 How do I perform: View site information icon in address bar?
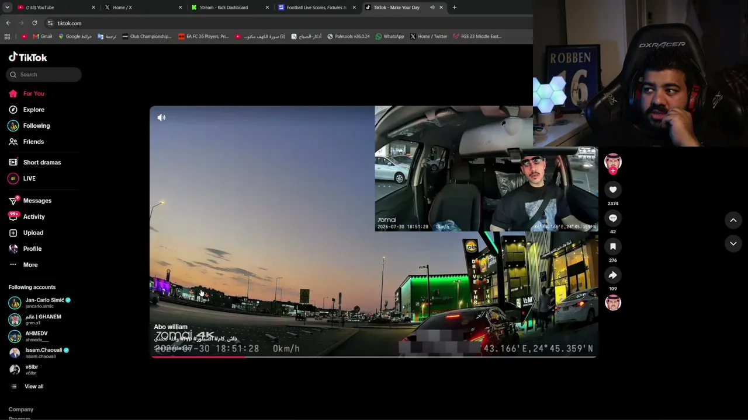(50, 23)
